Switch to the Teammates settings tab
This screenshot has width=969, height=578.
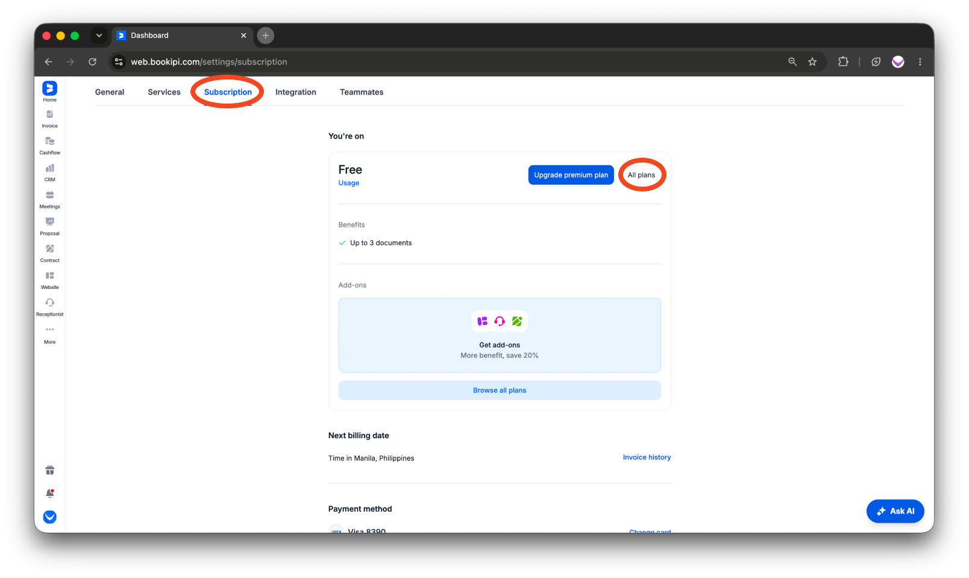click(362, 92)
